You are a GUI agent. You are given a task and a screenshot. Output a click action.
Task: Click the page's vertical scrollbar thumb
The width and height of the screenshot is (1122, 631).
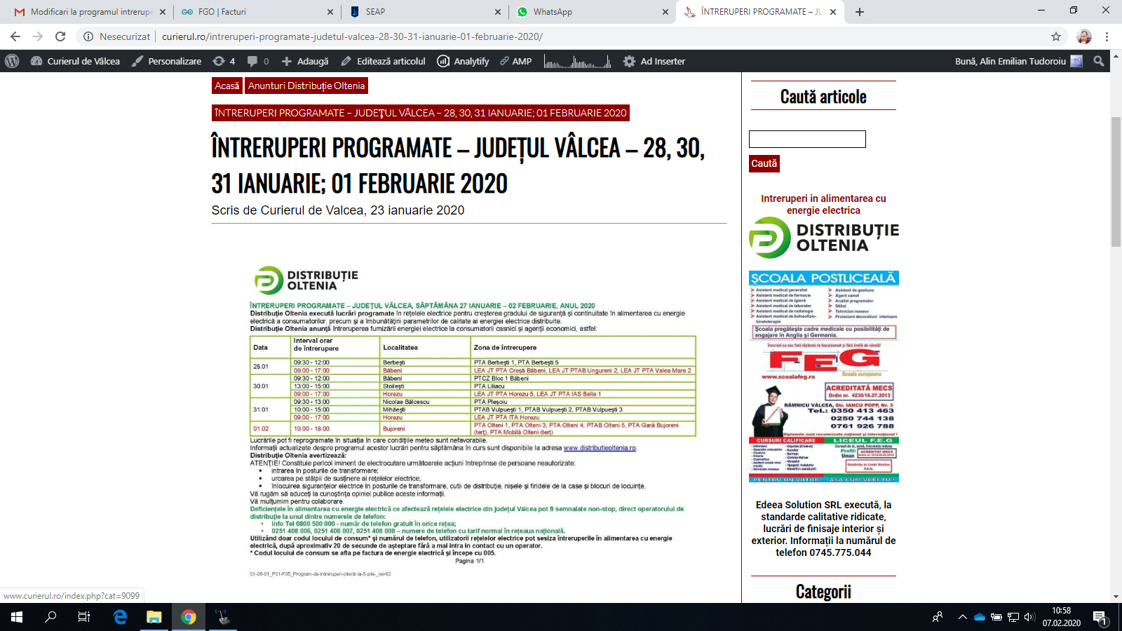coord(1116,182)
